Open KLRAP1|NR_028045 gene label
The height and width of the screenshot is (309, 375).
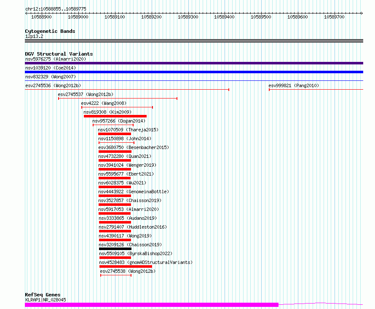click(46, 300)
